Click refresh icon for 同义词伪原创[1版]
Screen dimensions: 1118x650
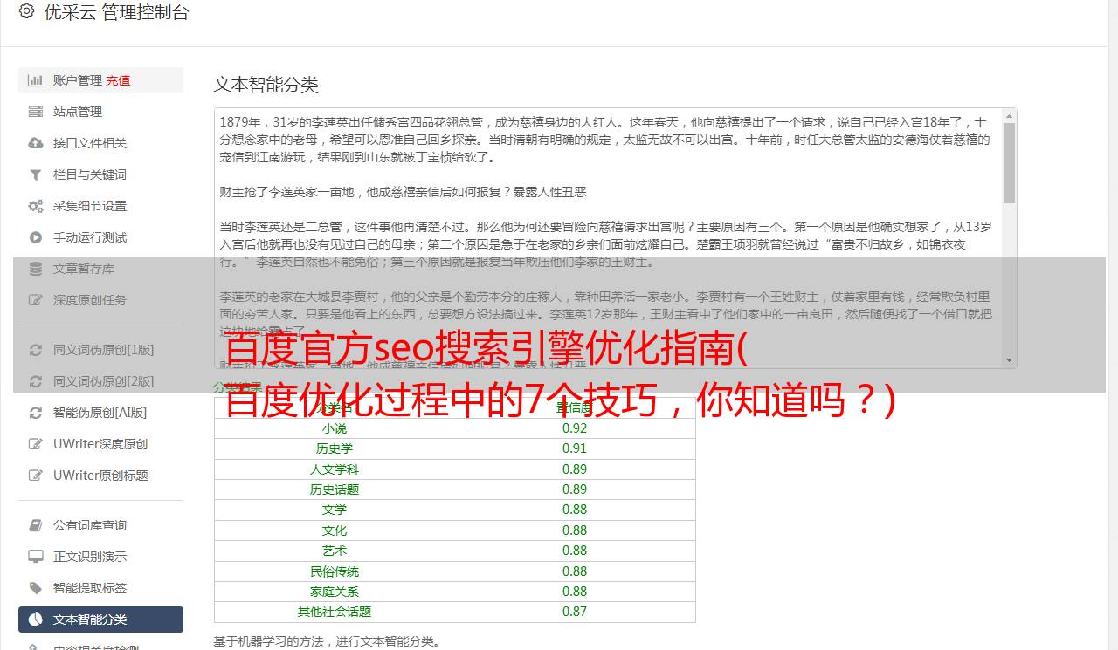pyautogui.click(x=36, y=350)
